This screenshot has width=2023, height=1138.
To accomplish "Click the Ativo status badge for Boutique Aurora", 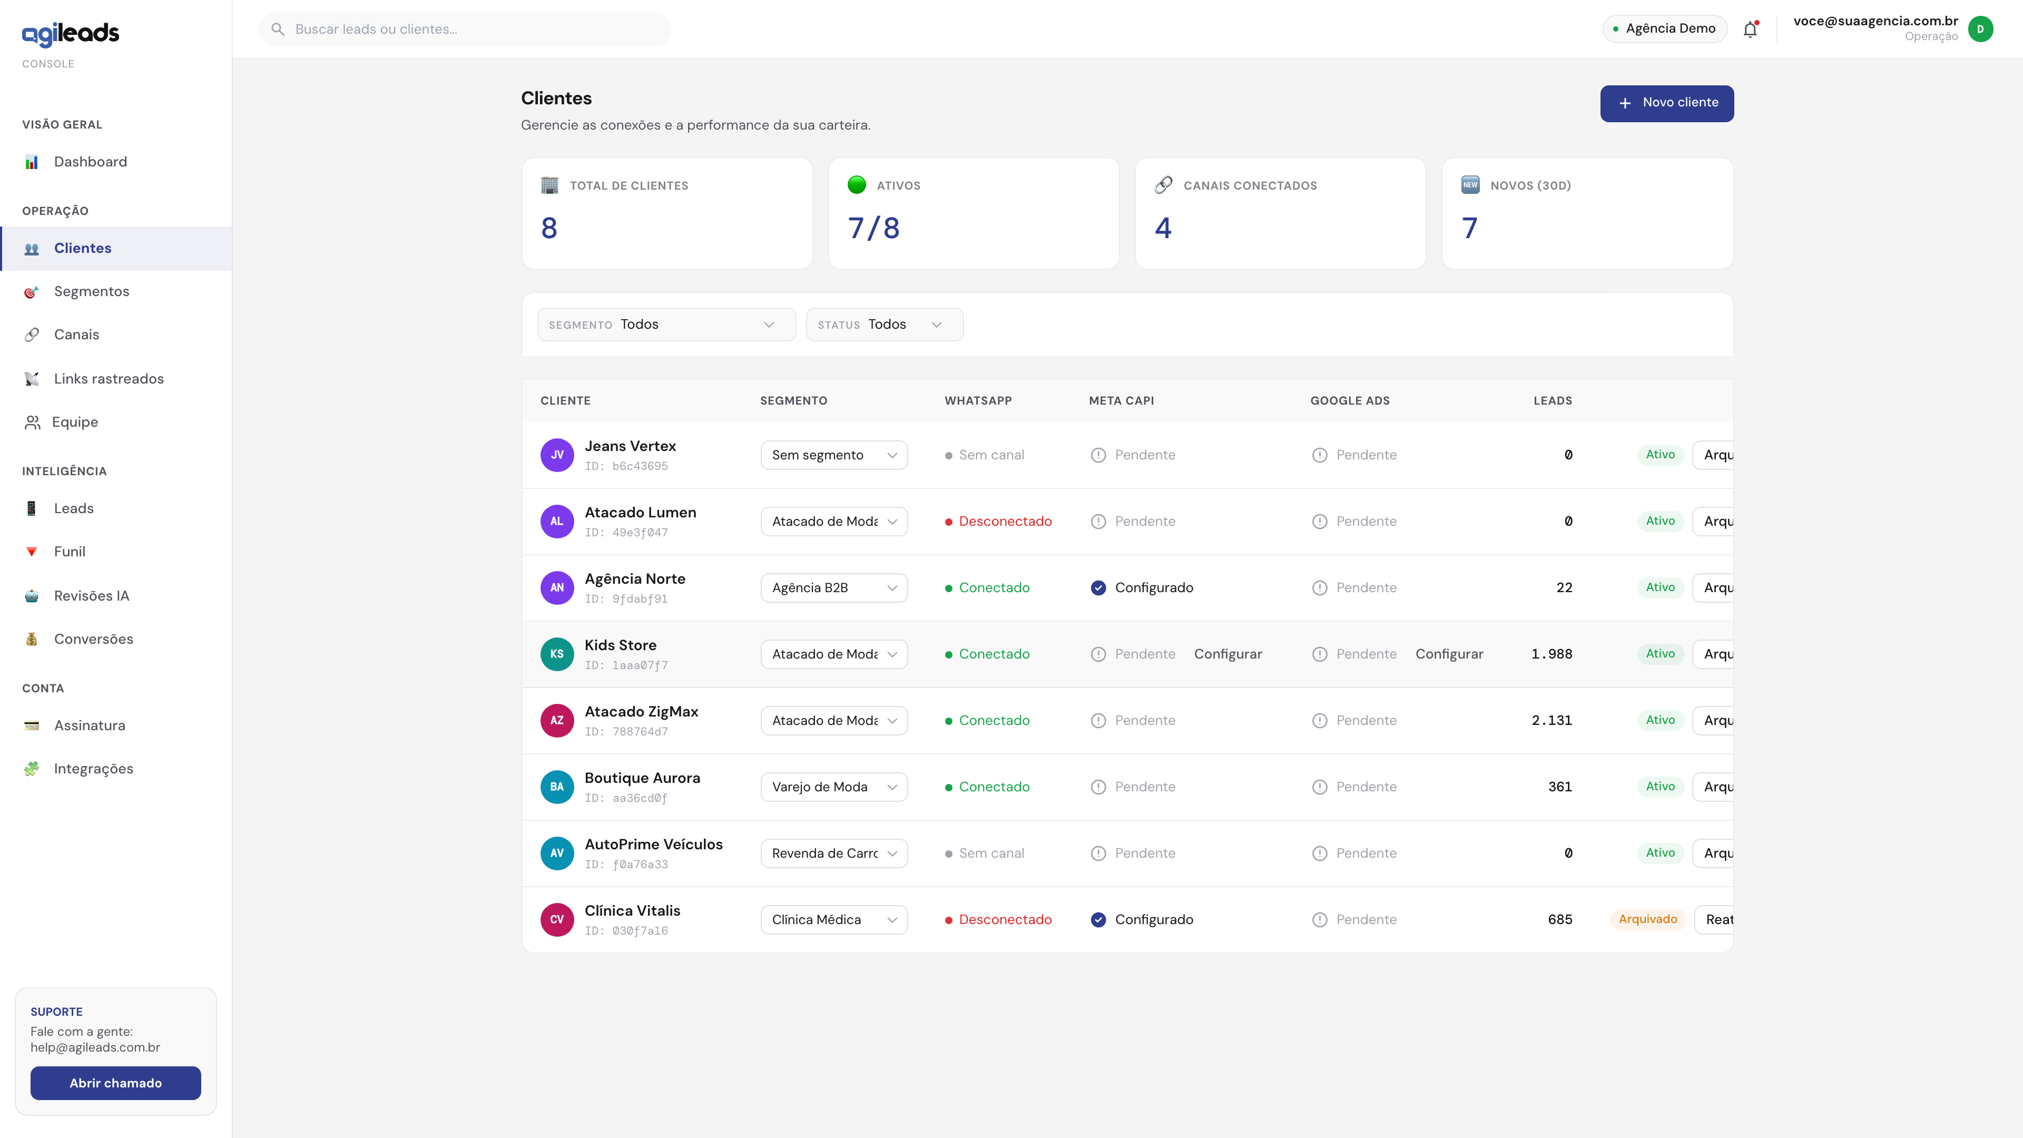I will point(1660,787).
